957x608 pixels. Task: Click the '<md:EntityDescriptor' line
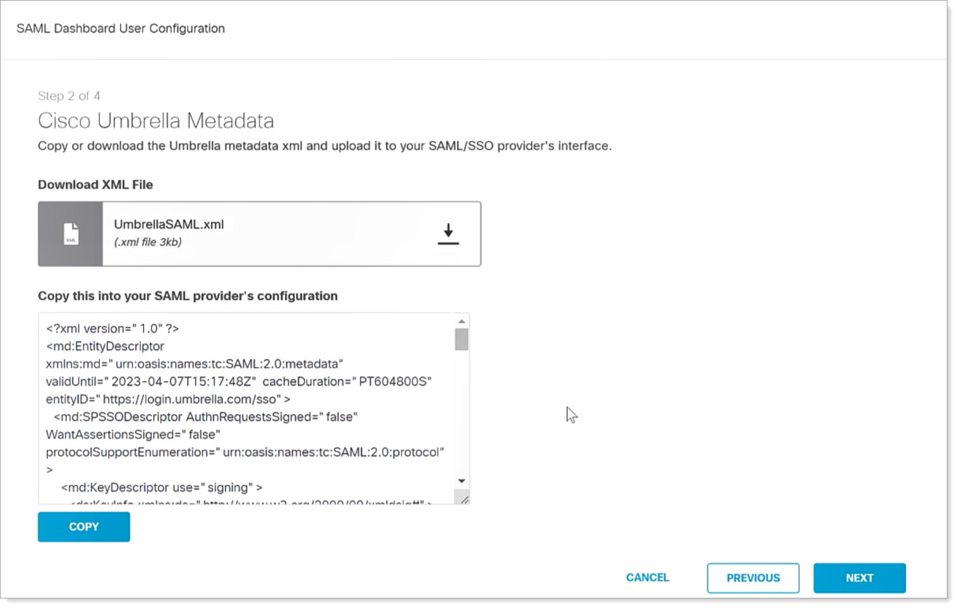point(105,347)
